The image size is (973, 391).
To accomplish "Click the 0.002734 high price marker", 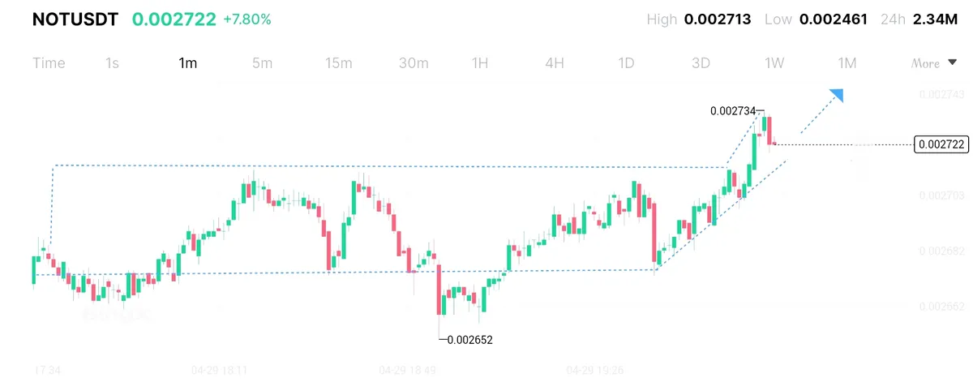I will 732,111.
